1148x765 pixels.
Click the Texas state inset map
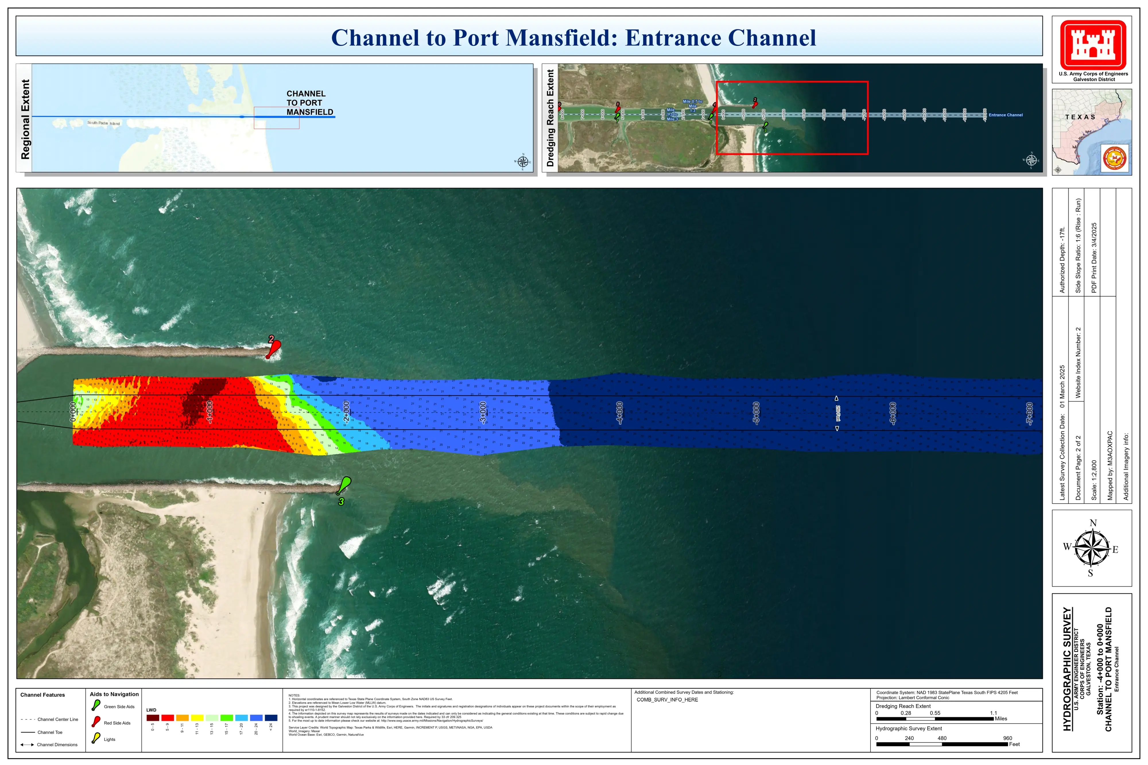click(1091, 132)
